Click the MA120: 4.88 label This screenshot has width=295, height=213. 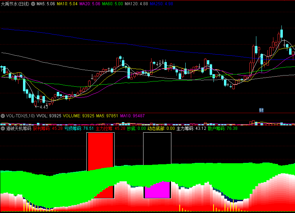click(137, 4)
